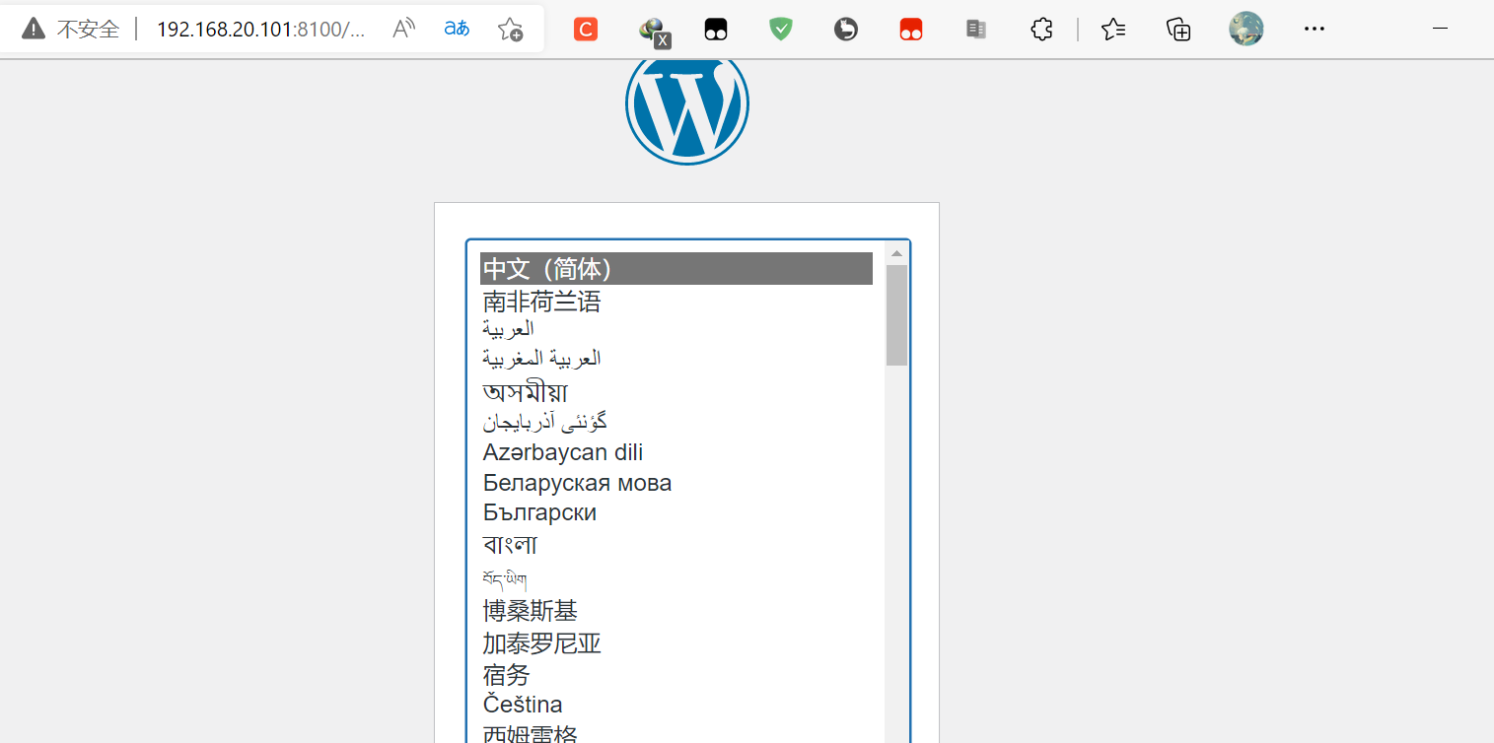Open the Read aloud icon in address bar

pyautogui.click(x=404, y=29)
